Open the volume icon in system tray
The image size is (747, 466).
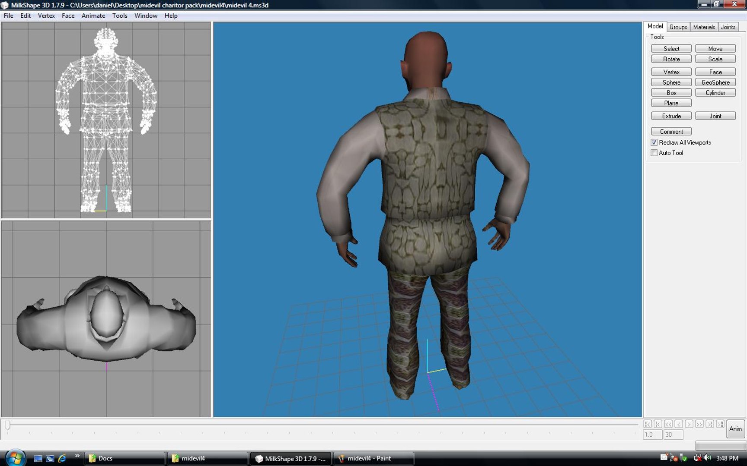(x=707, y=458)
